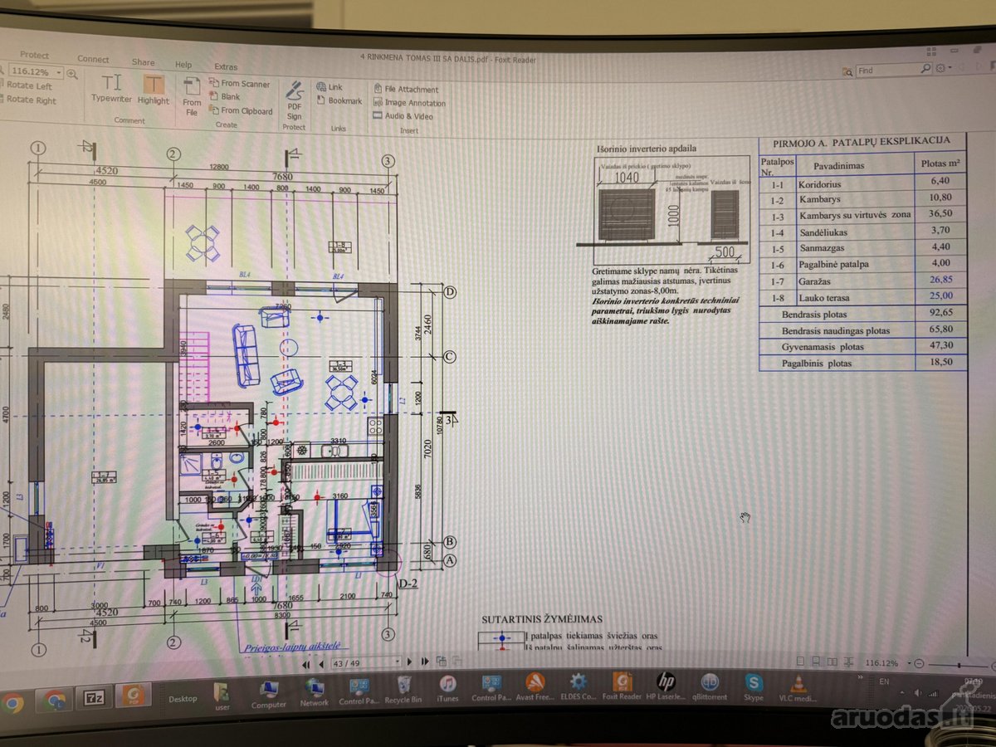Image resolution: width=996 pixels, height=747 pixels.
Task: Open the Foxit Reader desktop shortcut
Action: pos(622,687)
